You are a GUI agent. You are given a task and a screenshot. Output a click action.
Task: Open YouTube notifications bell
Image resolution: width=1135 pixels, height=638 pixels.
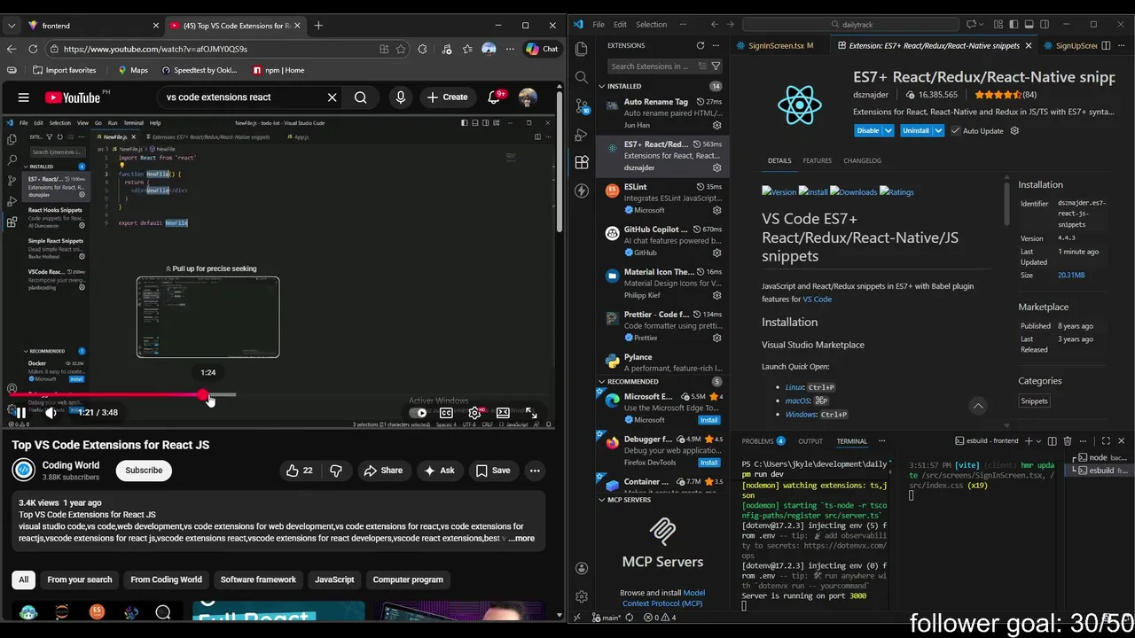point(494,97)
